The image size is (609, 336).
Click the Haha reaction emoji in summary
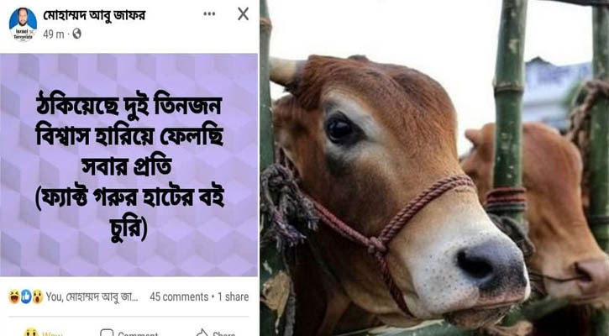point(14,297)
